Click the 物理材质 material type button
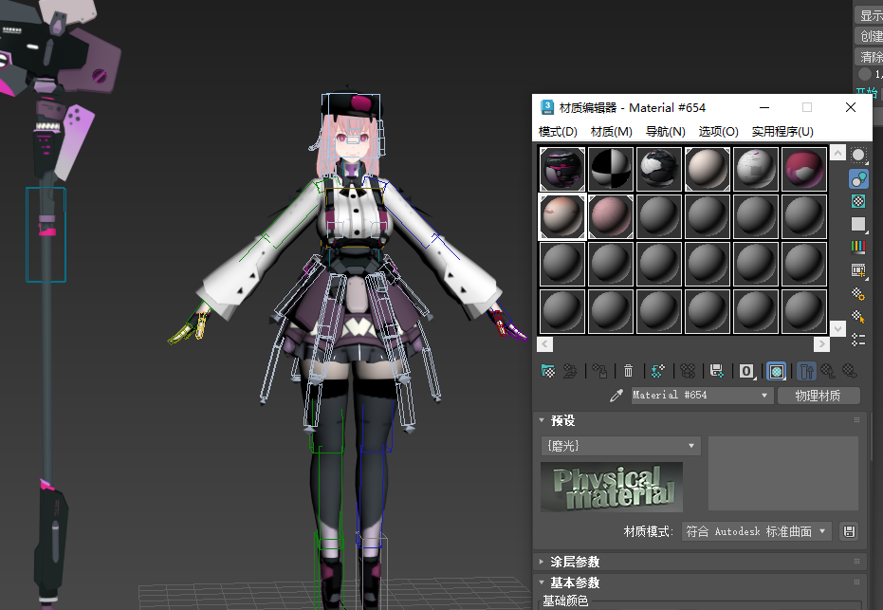 (x=818, y=396)
